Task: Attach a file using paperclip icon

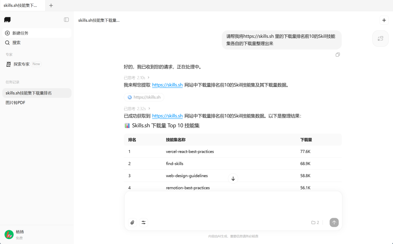Action: pyautogui.click(x=132, y=223)
